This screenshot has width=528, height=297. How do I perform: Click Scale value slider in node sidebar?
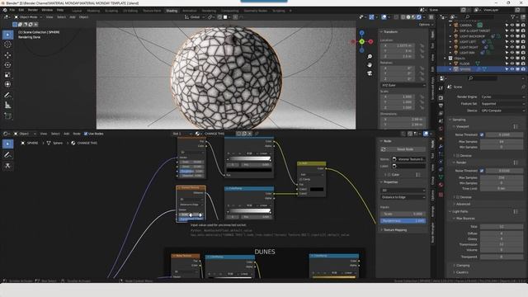[403, 214]
